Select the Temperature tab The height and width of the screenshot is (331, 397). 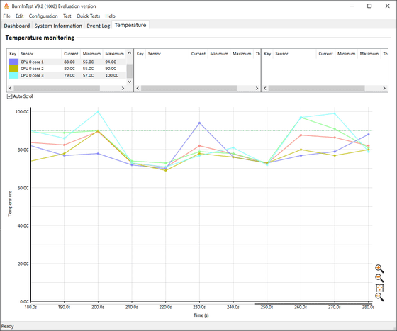[x=130, y=25]
